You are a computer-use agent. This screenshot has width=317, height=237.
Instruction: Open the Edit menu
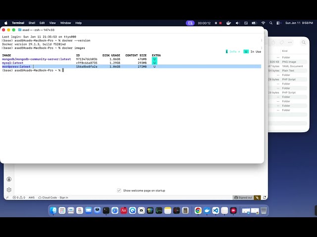tap(42, 23)
